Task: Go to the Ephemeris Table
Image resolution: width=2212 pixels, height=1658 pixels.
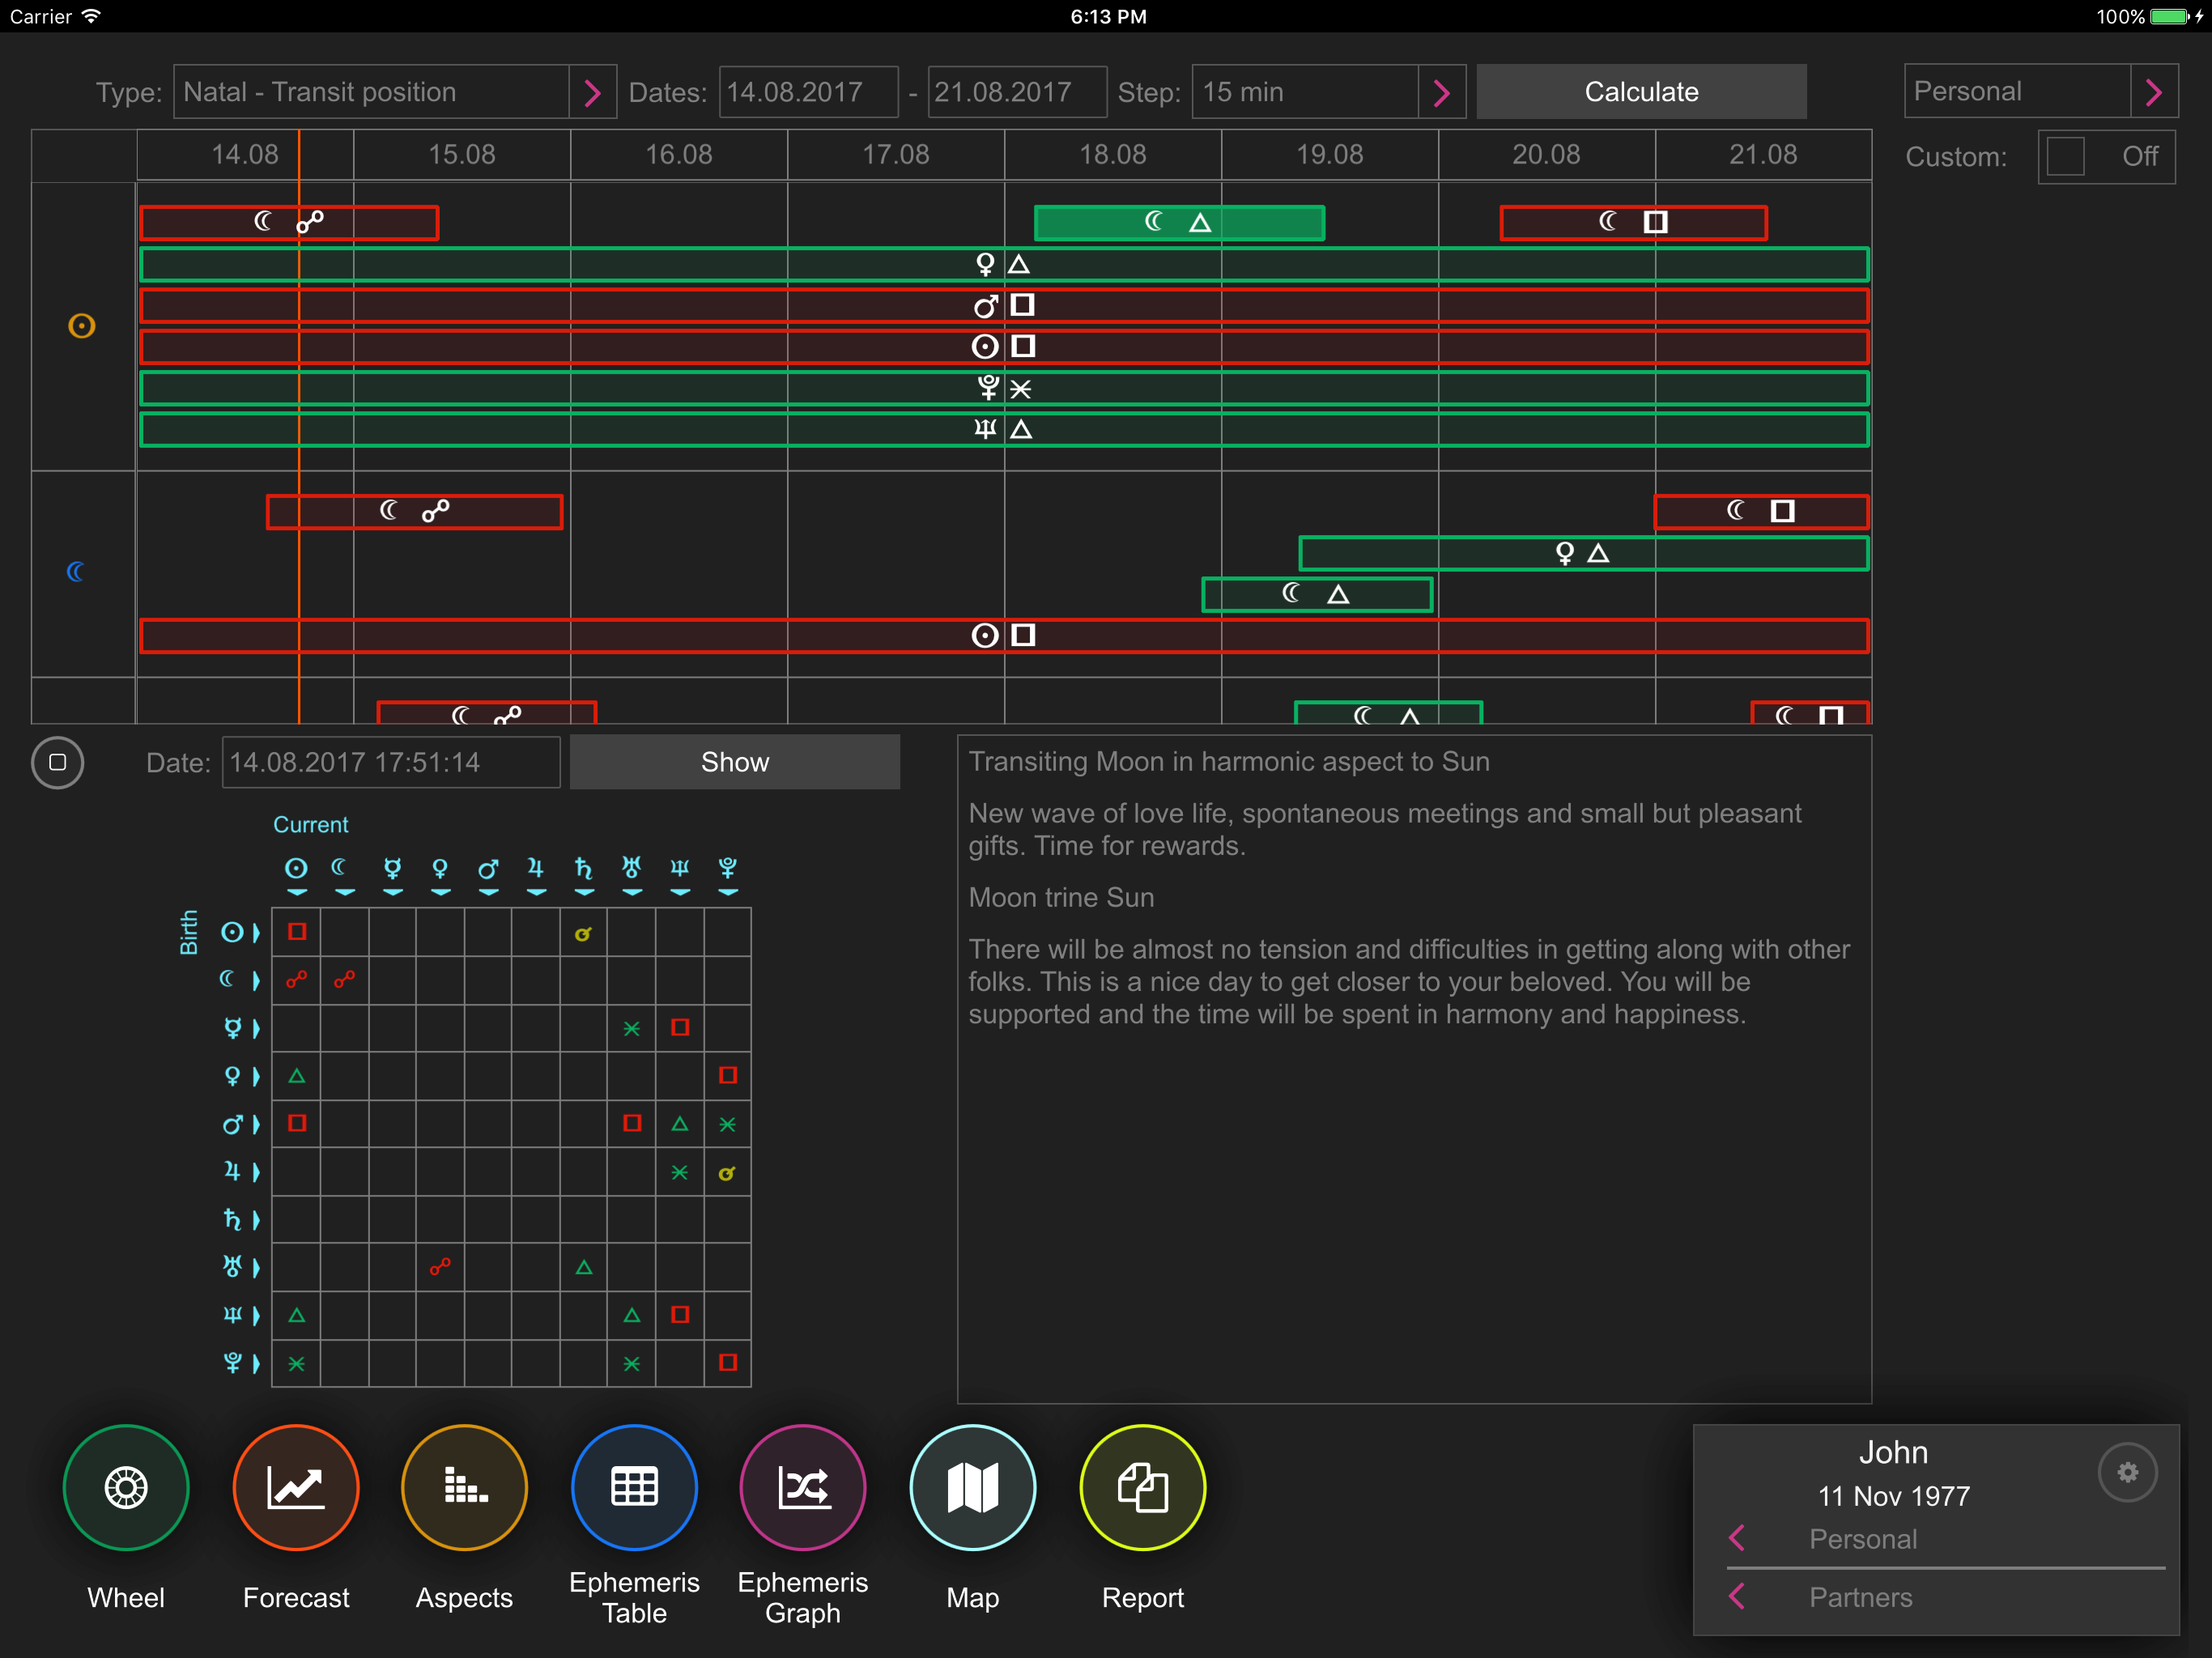Action: click(634, 1487)
